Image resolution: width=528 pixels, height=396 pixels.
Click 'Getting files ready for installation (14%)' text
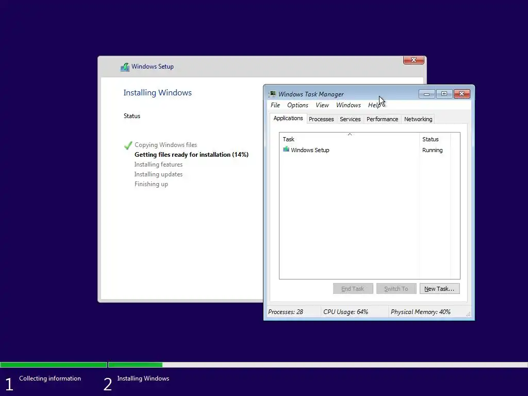point(191,155)
